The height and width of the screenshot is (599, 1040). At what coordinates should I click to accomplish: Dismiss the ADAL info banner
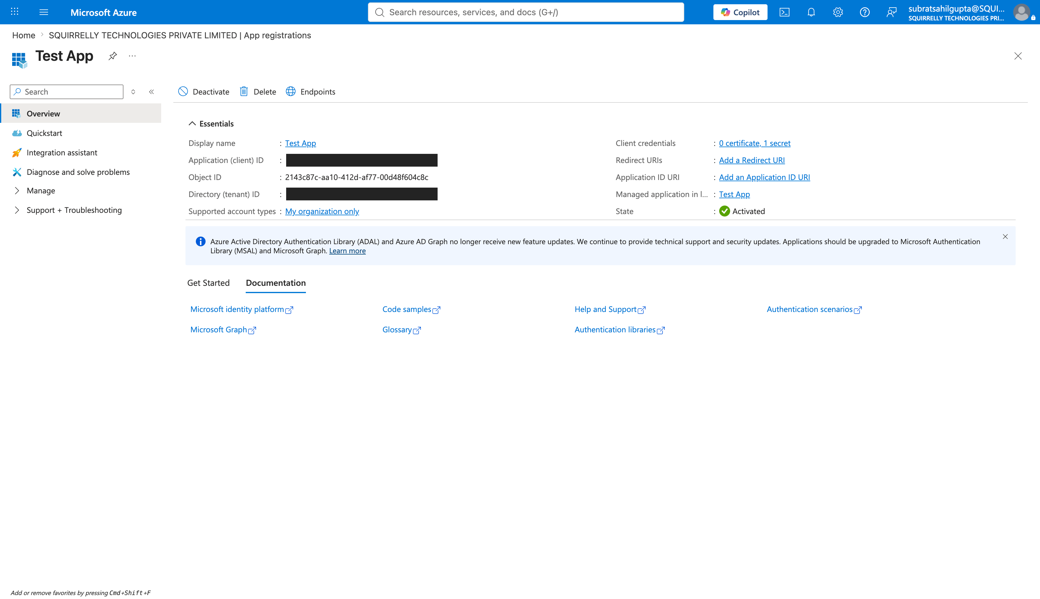pyautogui.click(x=1005, y=237)
